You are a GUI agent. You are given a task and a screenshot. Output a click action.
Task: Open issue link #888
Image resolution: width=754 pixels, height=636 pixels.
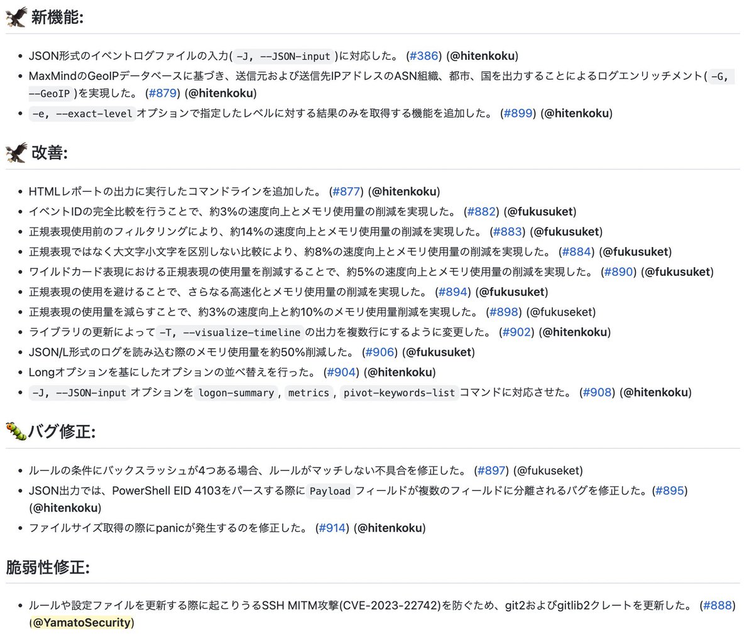(x=718, y=606)
